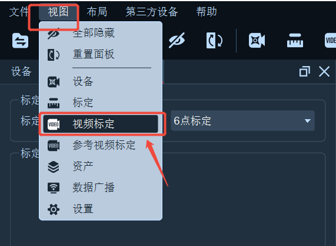This screenshot has height=246, width=336.
Task: Click the device camera icon in toolbar
Action: (257, 40)
